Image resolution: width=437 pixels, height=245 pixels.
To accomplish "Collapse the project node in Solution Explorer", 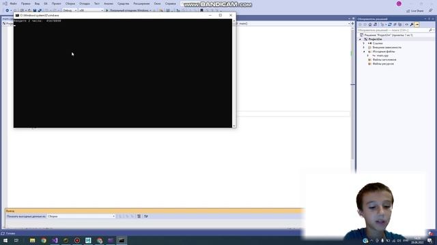I will [360, 39].
